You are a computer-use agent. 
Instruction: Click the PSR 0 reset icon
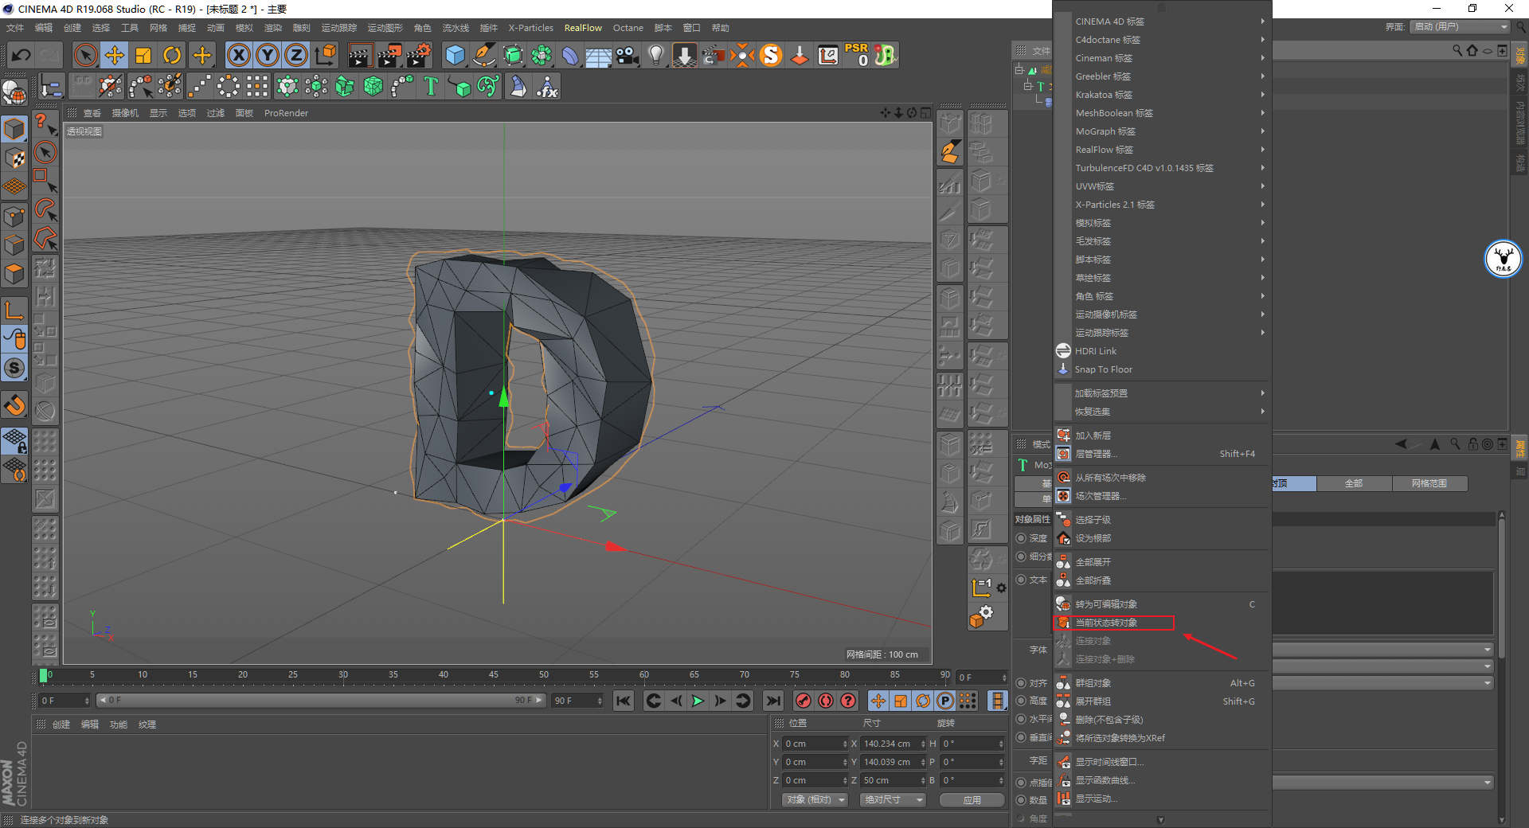857,55
